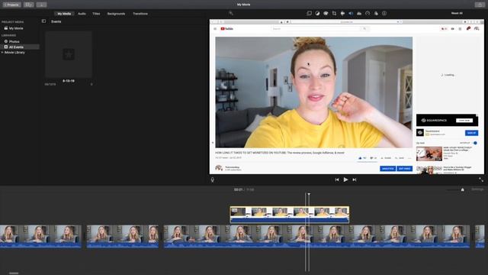Click the Reset All button
Viewport: 488px width, 275px height.
457,13
